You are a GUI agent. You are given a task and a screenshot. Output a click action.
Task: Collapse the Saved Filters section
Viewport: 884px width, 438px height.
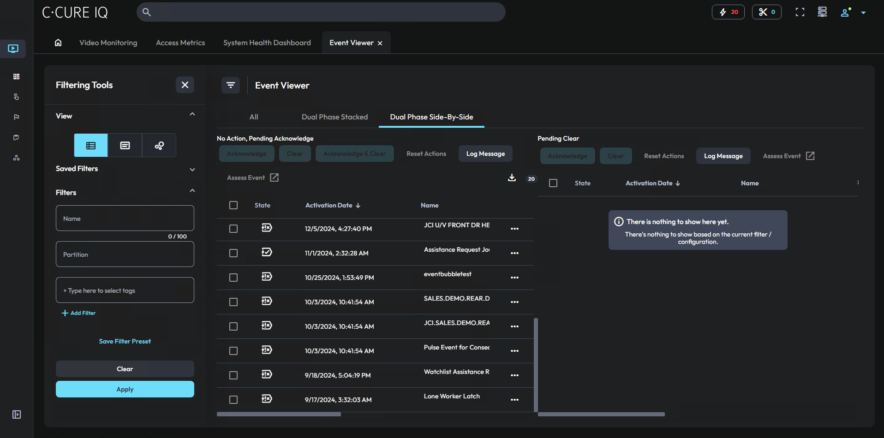pyautogui.click(x=192, y=170)
